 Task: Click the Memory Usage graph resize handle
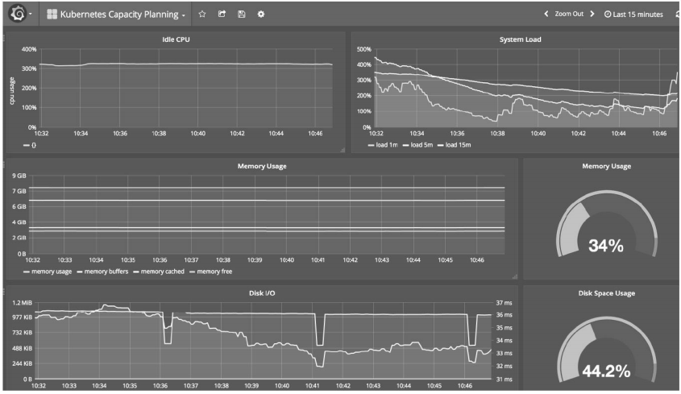(515, 276)
